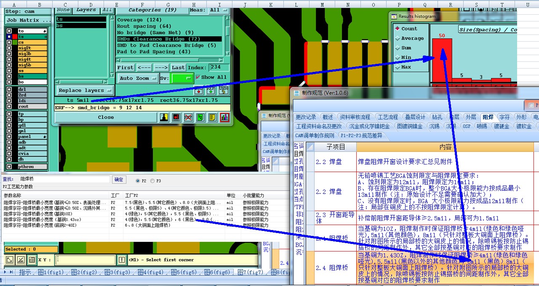Go to previous result with <--- button
This screenshot has height=286, width=539.
tap(144, 68)
